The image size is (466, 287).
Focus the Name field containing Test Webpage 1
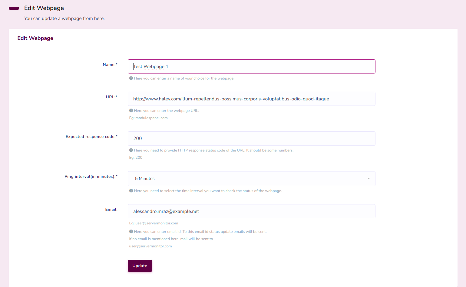coord(251,67)
